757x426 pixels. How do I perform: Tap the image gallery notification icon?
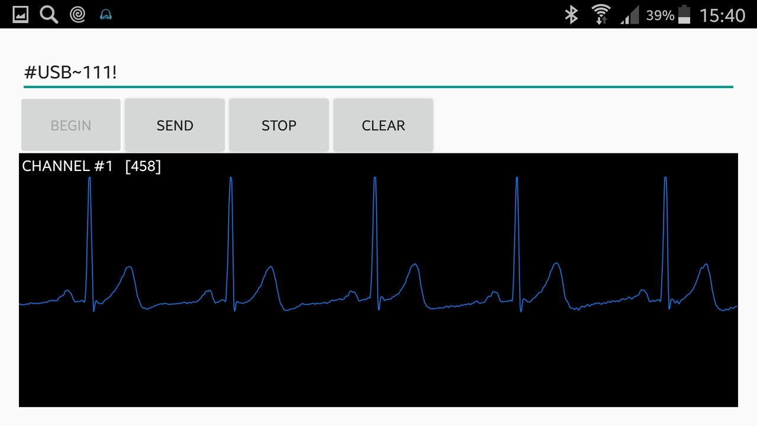pos(21,14)
